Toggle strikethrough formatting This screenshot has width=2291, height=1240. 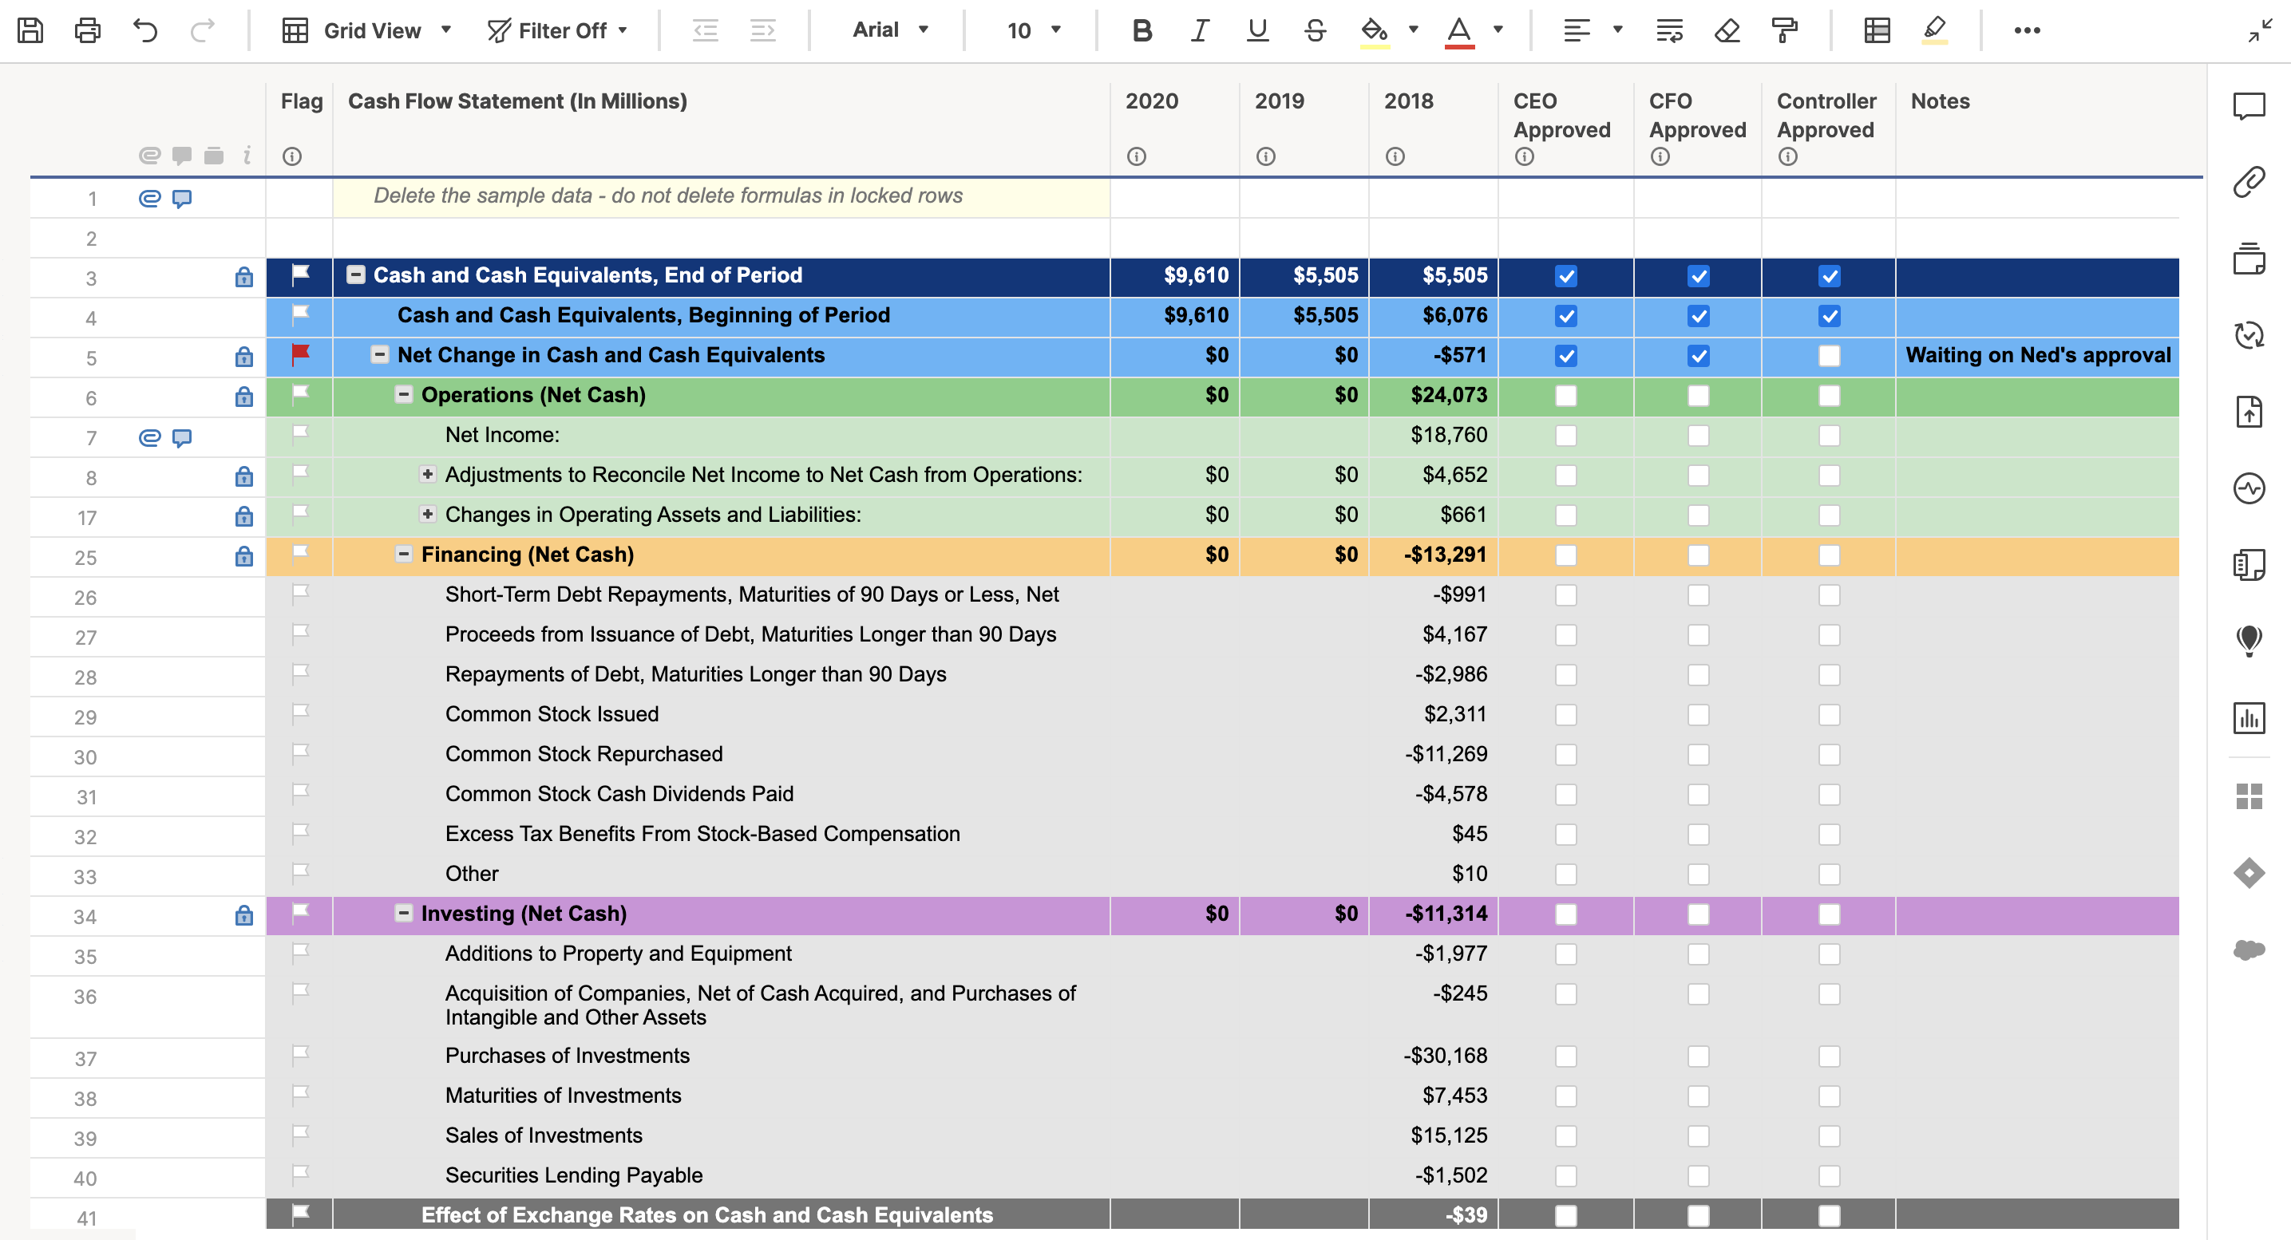click(x=1315, y=30)
